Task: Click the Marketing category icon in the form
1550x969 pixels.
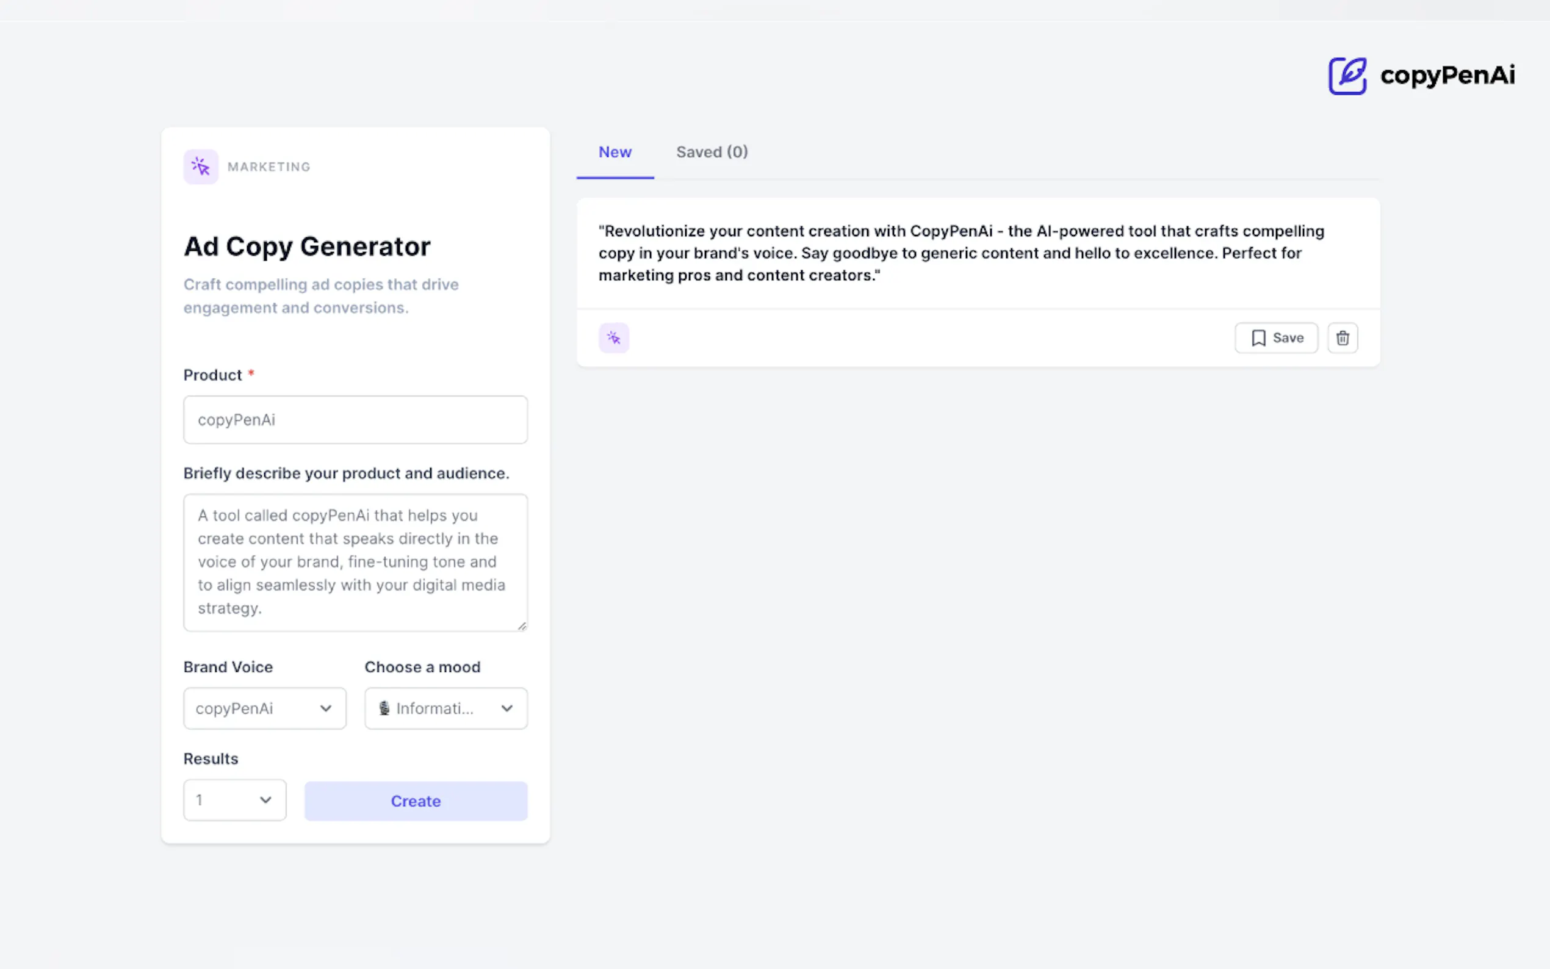Action: [x=201, y=167]
